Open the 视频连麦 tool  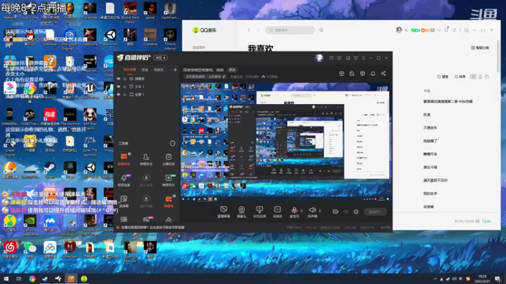(124, 180)
